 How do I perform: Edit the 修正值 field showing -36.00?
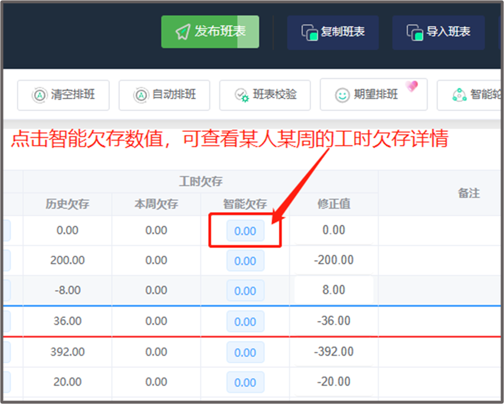(334, 321)
